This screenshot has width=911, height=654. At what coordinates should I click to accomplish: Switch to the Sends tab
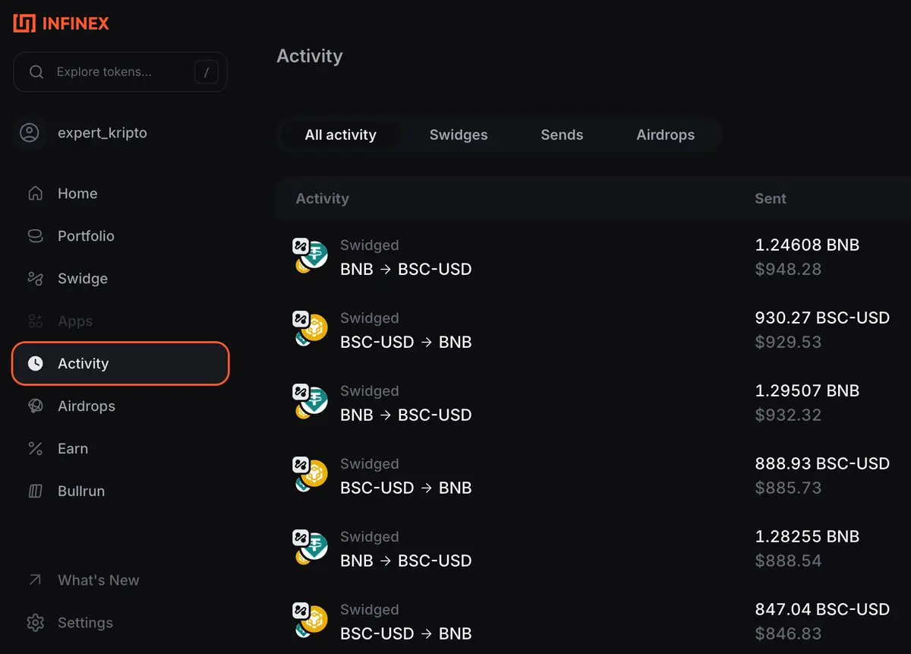pos(562,135)
